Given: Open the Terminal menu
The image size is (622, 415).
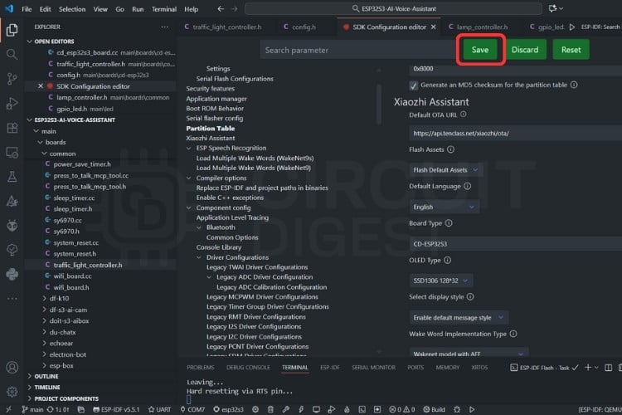Looking at the screenshot, I should 164,9.
